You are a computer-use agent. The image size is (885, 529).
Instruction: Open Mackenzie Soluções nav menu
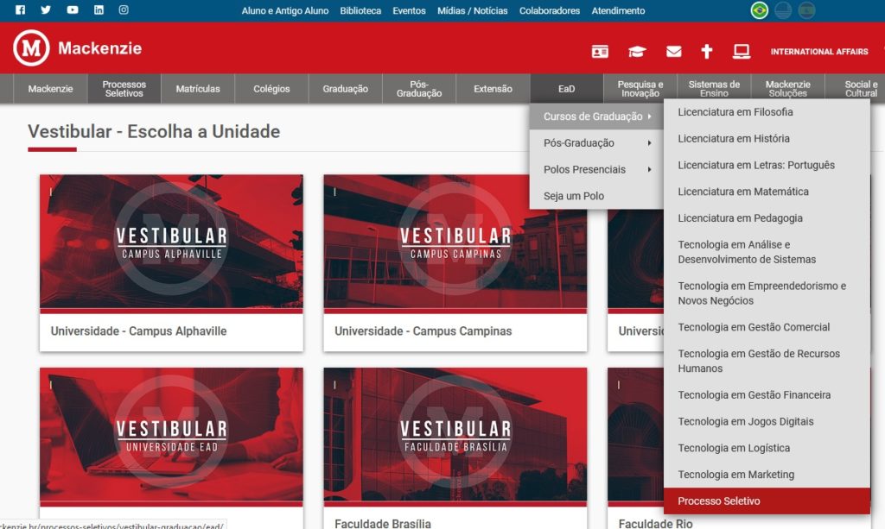pos(788,88)
